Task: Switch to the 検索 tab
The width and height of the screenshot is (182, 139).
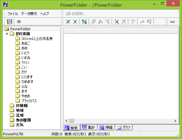Action: click(72, 128)
